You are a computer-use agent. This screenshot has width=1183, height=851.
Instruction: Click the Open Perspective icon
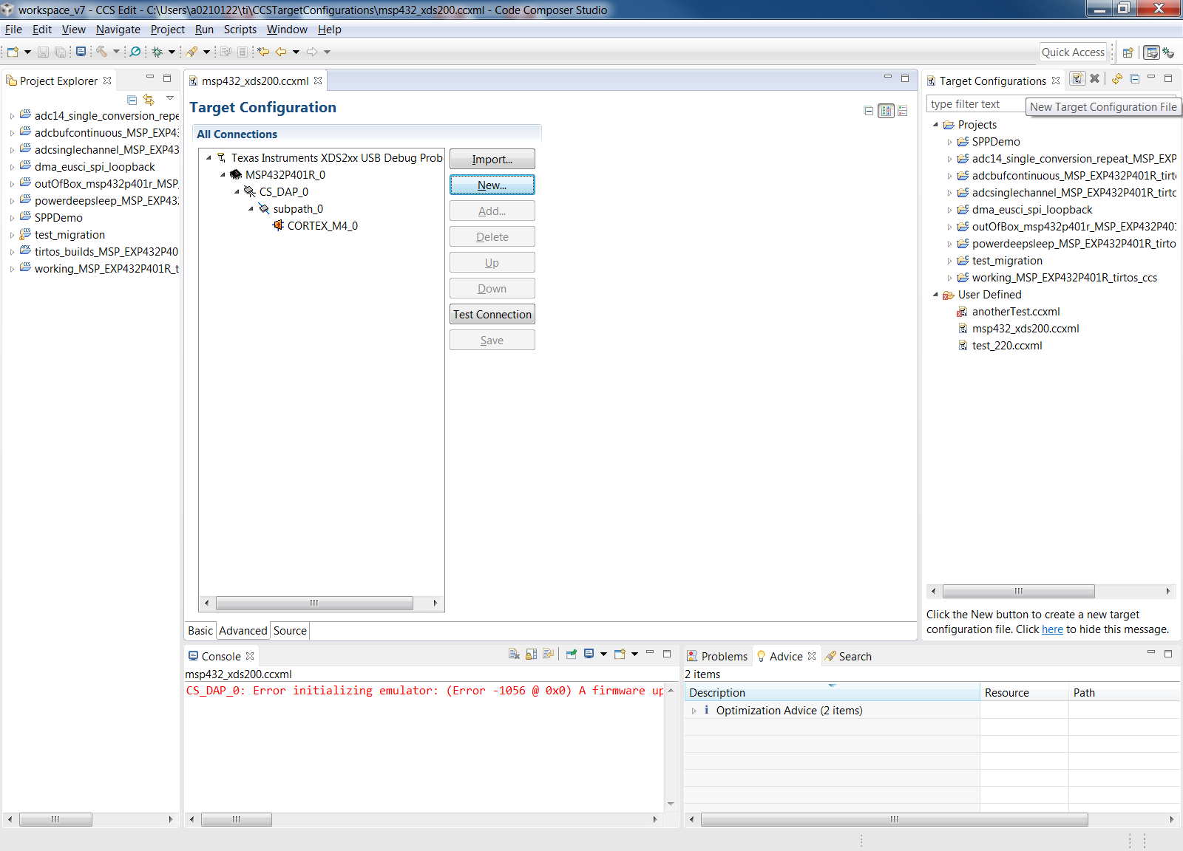[1128, 52]
